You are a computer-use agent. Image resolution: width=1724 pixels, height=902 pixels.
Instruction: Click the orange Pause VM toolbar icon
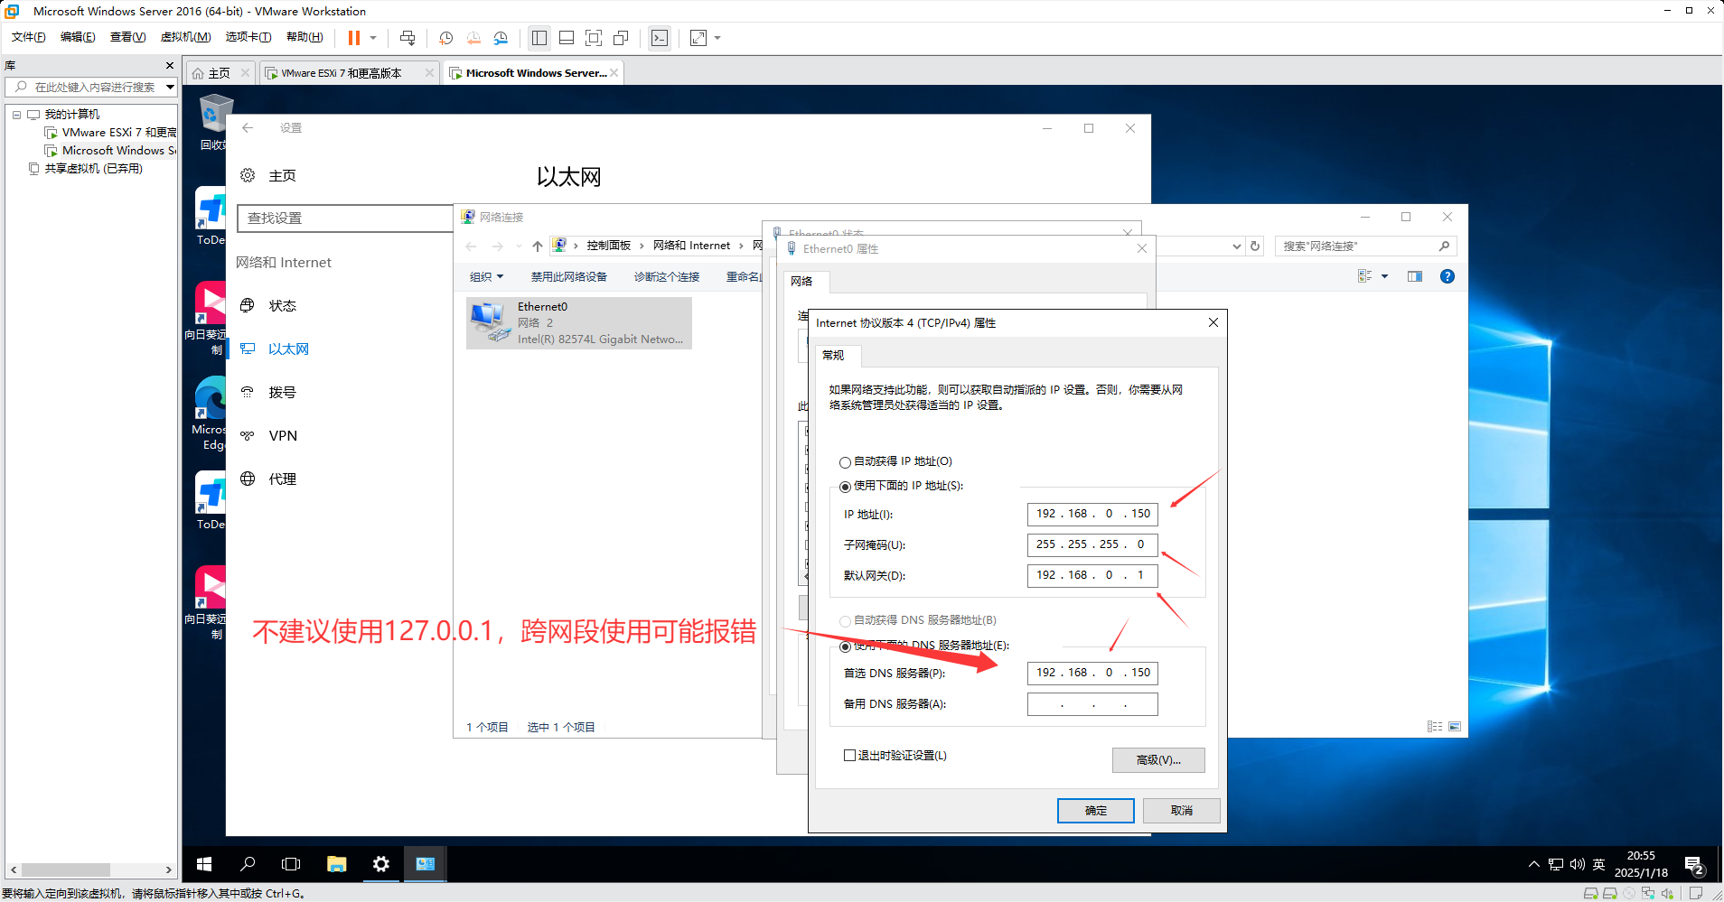point(354,38)
